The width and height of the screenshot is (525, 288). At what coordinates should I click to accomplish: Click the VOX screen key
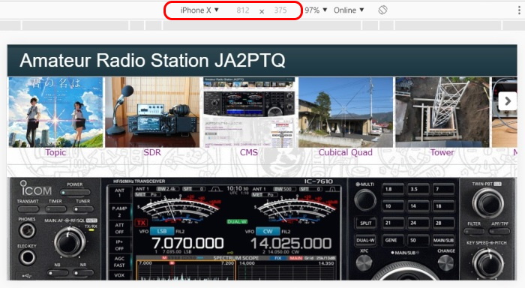coord(119,275)
